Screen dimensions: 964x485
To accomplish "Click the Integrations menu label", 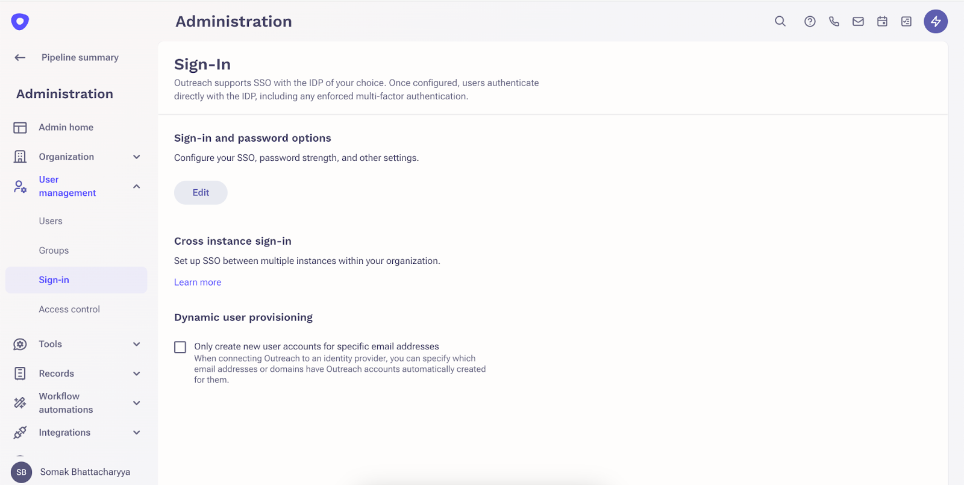I will tap(64, 432).
